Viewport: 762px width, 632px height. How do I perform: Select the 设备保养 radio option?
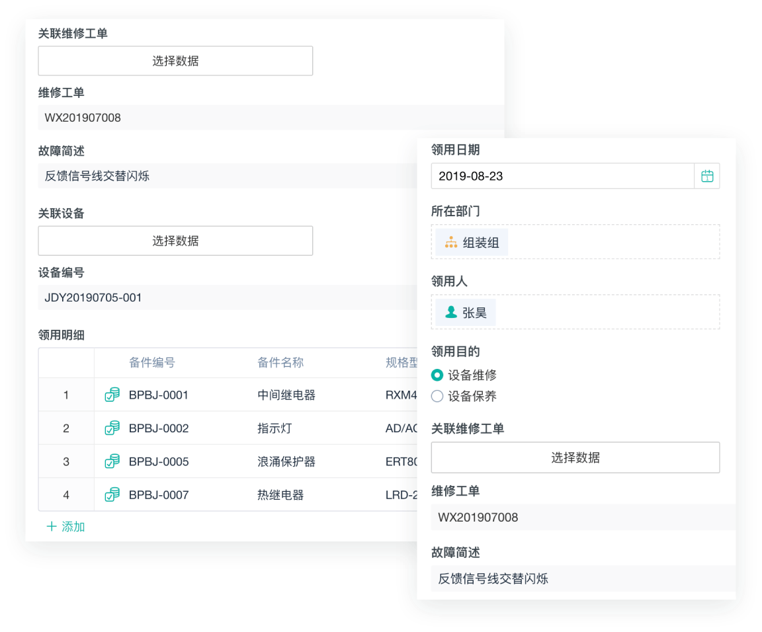click(x=437, y=396)
